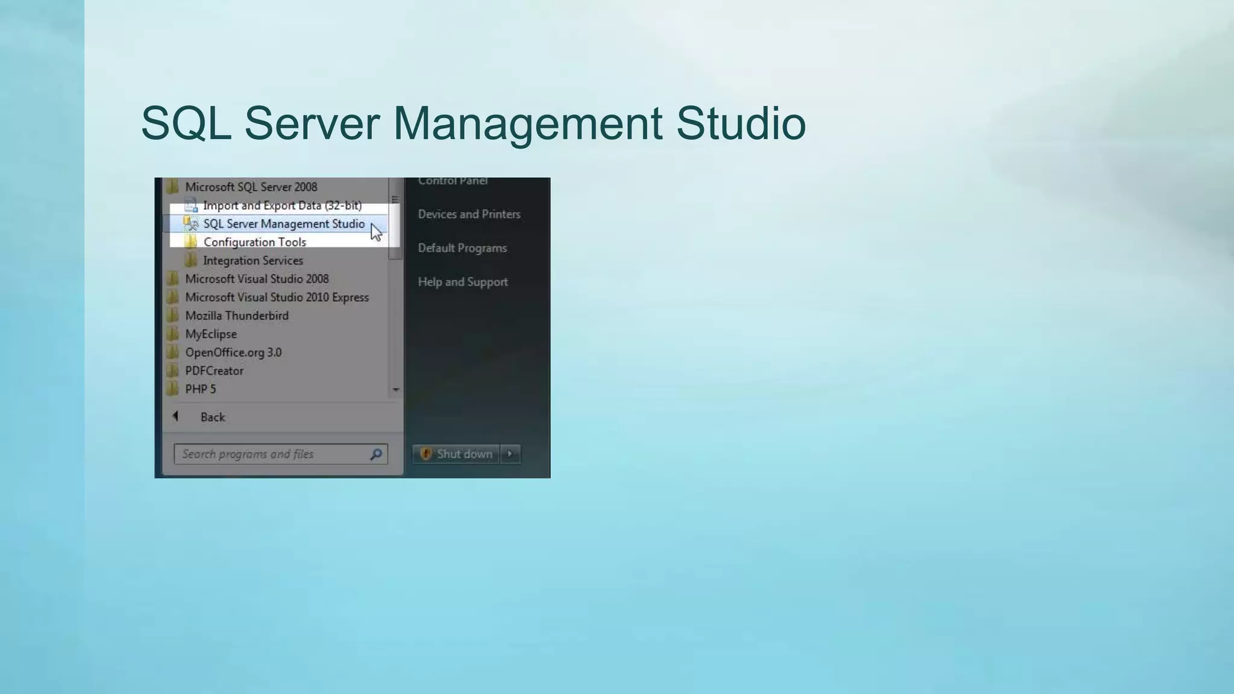Open Default Programs
The width and height of the screenshot is (1234, 694).
[x=463, y=248]
